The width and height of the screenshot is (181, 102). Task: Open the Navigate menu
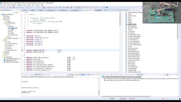pyautogui.click(x=19, y=5)
